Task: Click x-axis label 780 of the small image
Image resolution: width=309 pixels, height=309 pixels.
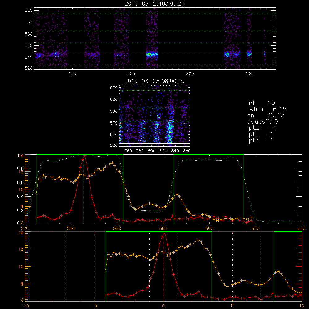Action: tap(140, 151)
